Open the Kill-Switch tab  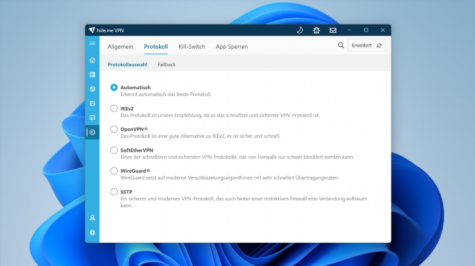tap(192, 47)
